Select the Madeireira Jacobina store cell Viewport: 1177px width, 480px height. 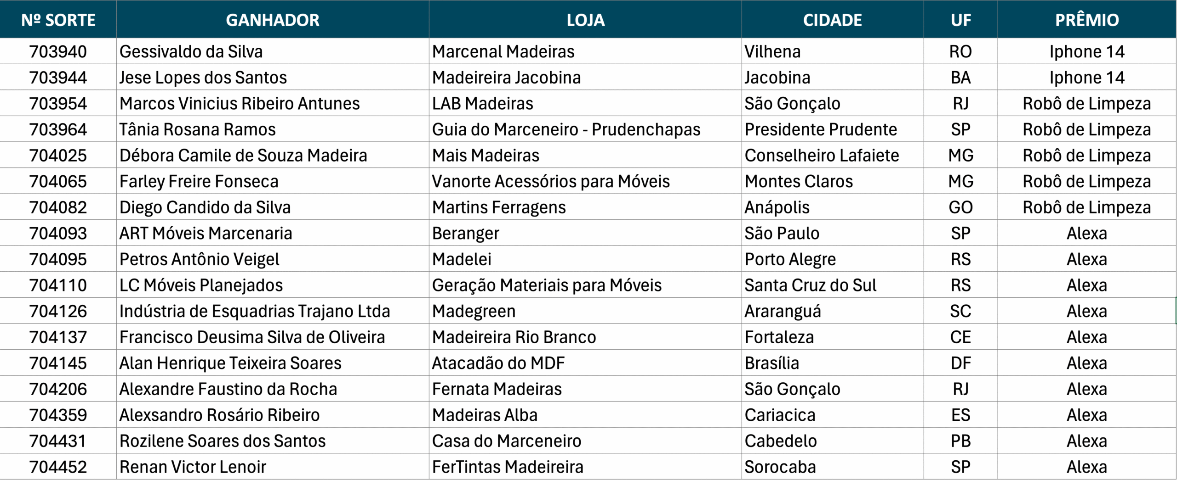[x=506, y=78]
